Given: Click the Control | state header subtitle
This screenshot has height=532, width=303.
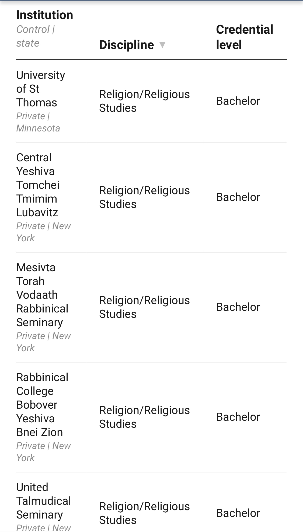Looking at the screenshot, I should (36, 36).
